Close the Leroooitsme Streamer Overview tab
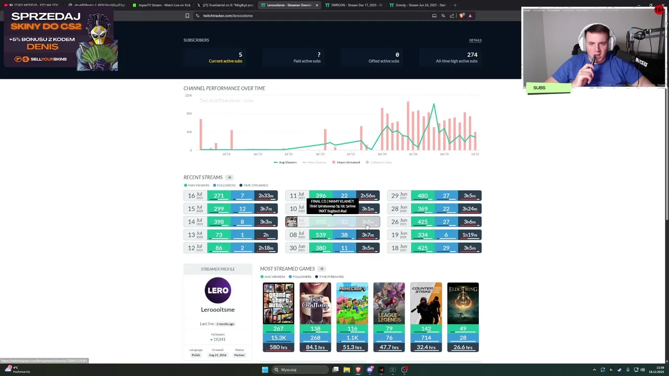669x376 pixels. click(x=316, y=5)
